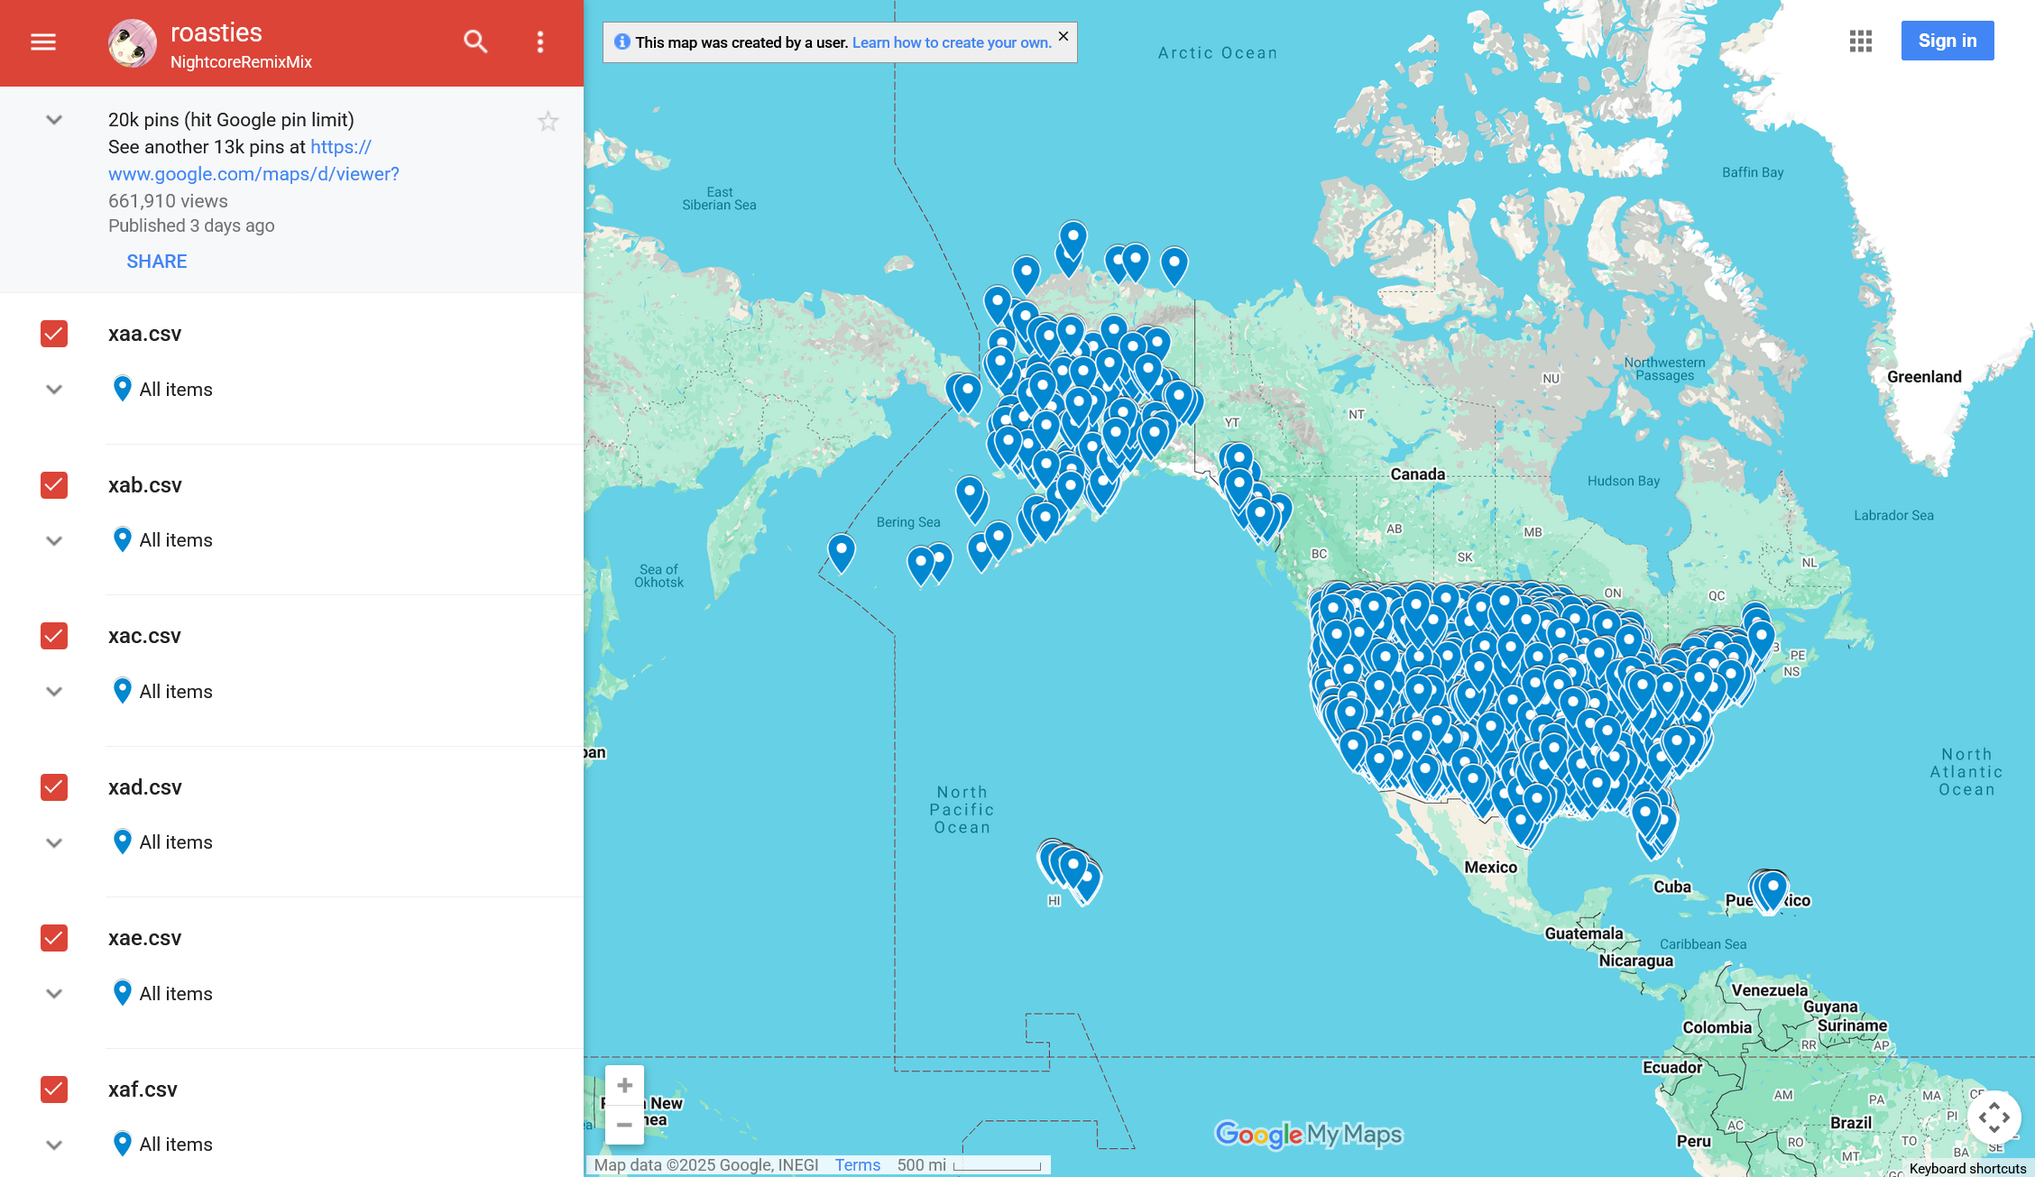Click the NightcoreRemixMix author name
Viewport: 2035px width, 1177px height.
pos(241,62)
